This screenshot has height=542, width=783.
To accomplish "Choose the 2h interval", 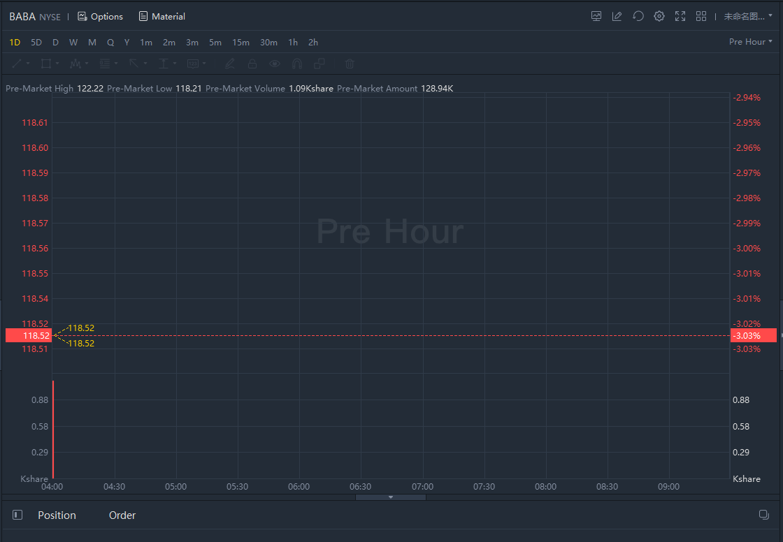I will [313, 43].
